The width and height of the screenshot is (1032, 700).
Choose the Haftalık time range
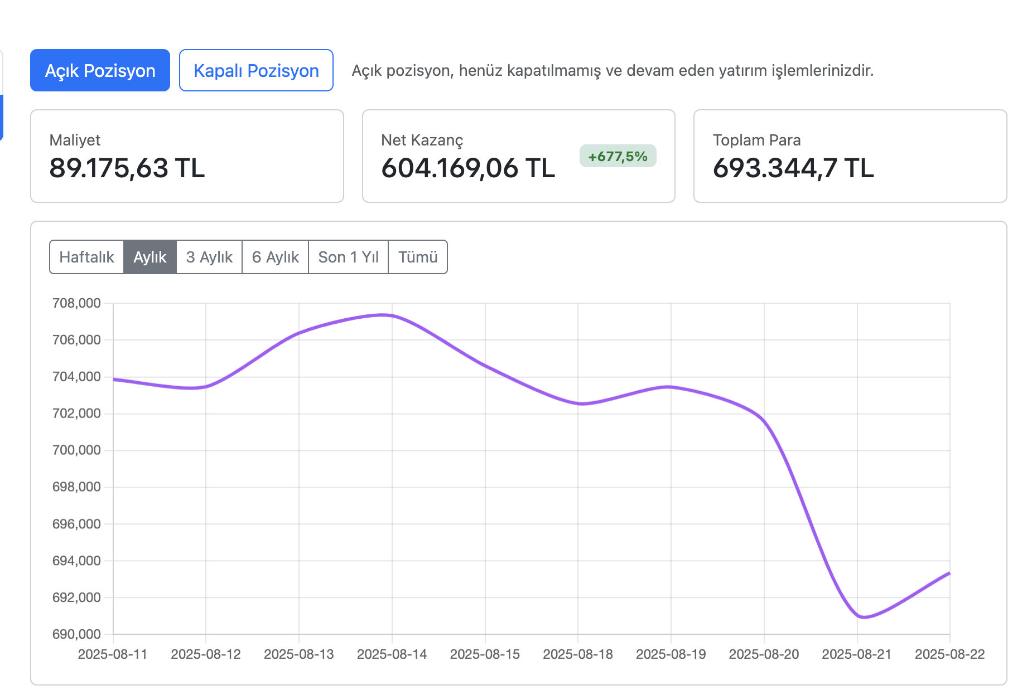pos(86,257)
